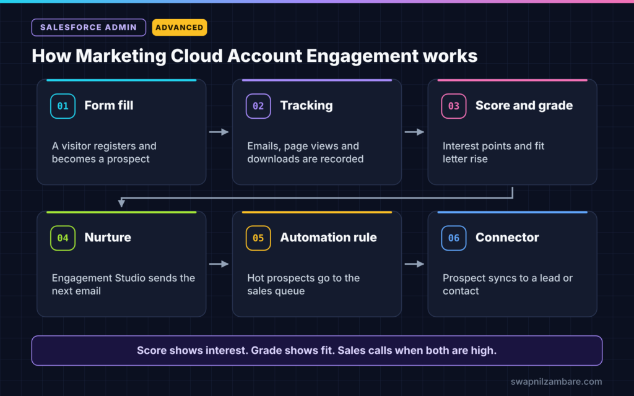This screenshot has height=396, width=634.
Task: Click the text 'Prospect syncs to a lead or contact'
Action: pyautogui.click(x=508, y=285)
